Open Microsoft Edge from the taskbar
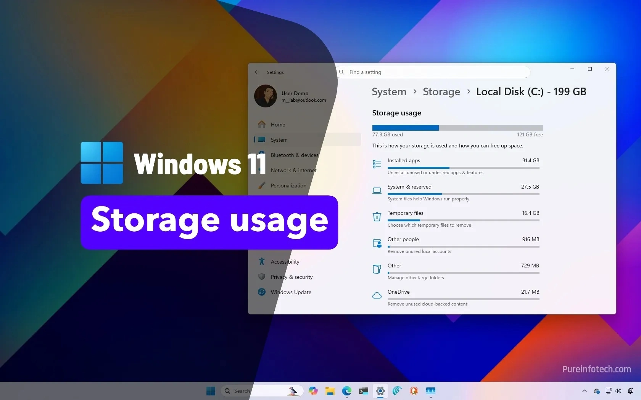This screenshot has height=400, width=641. pyautogui.click(x=347, y=390)
